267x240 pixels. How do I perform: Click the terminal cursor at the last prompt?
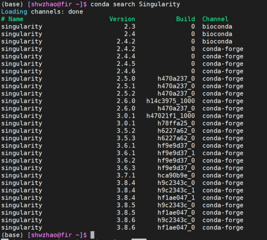coord(92,235)
